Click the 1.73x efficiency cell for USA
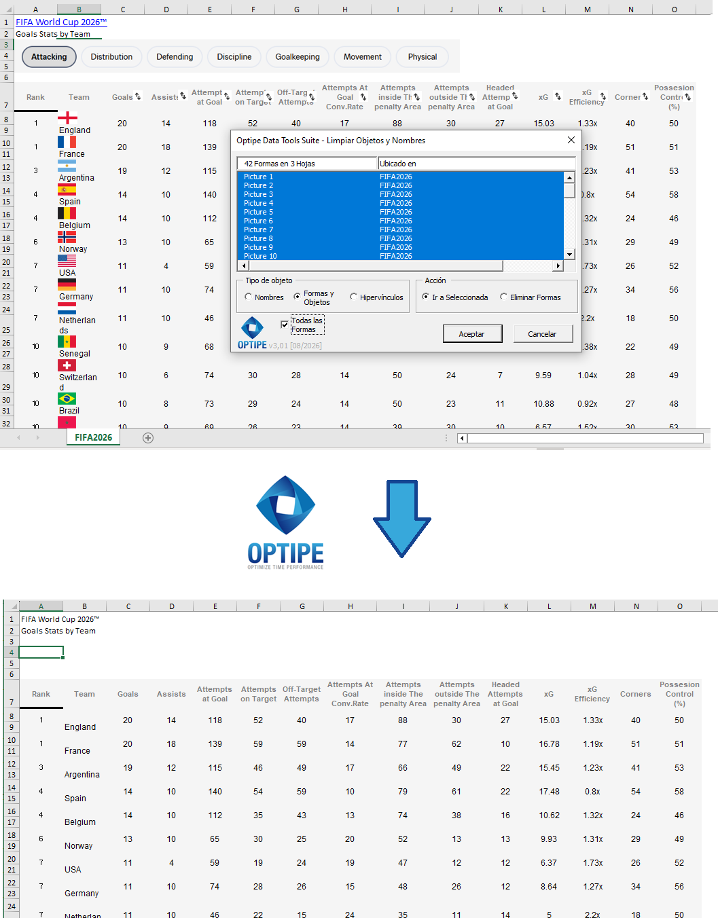This screenshot has height=918, width=718. [x=593, y=863]
